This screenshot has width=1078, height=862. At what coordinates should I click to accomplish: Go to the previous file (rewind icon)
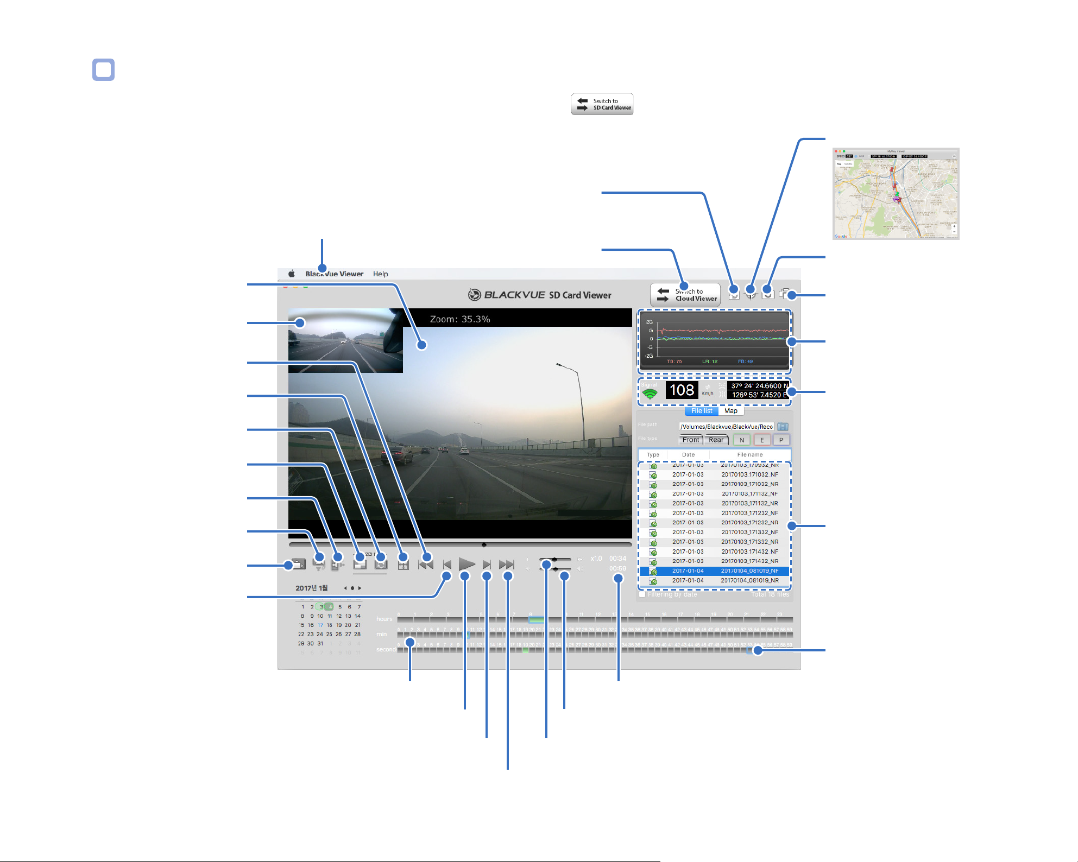[x=426, y=565]
